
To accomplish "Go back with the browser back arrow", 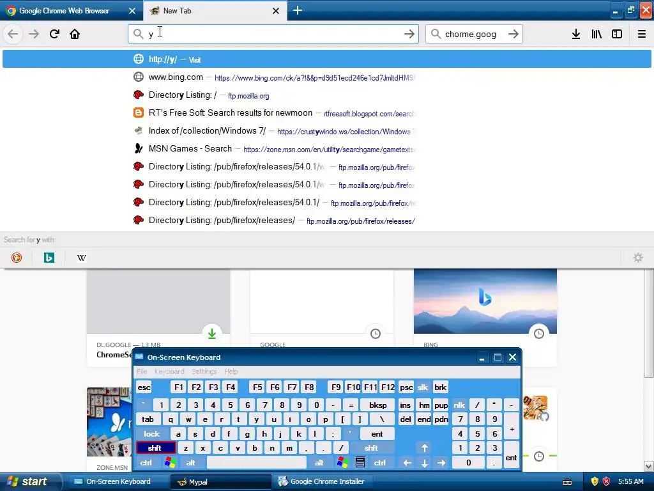I will (x=13, y=34).
